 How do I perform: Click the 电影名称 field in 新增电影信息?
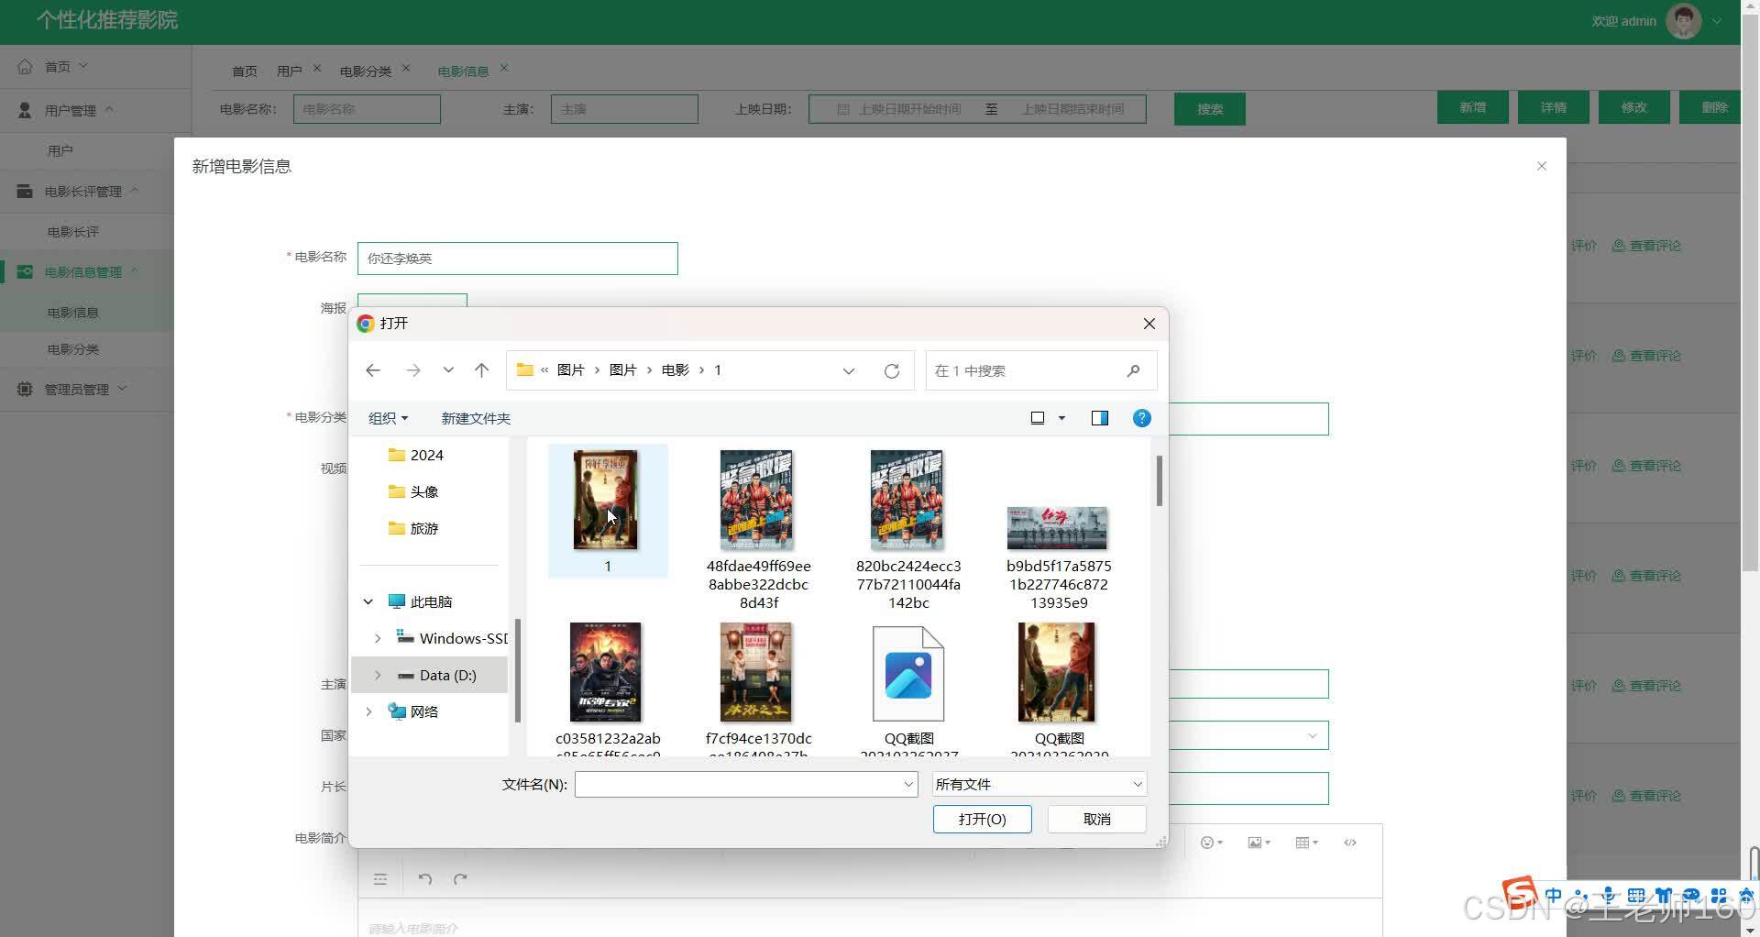point(517,259)
